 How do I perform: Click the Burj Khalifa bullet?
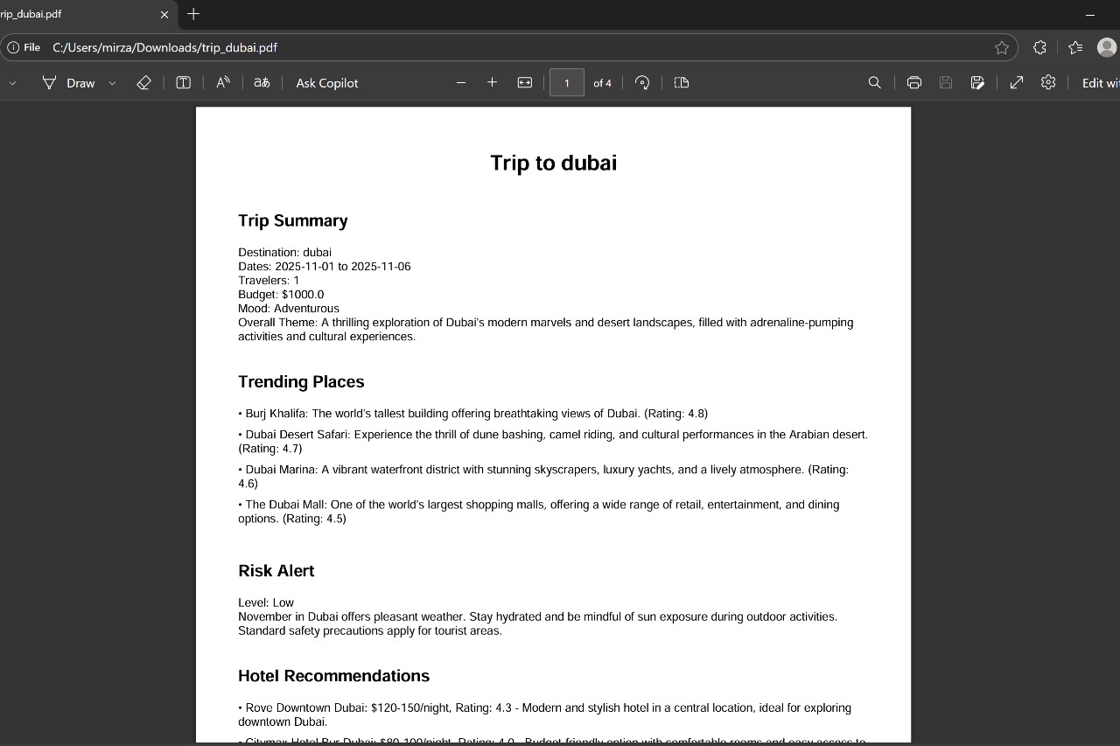[473, 413]
